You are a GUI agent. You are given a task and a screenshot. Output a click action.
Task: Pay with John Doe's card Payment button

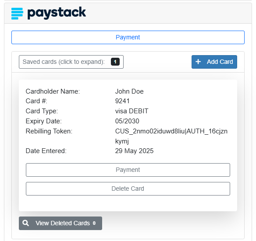[x=128, y=170]
